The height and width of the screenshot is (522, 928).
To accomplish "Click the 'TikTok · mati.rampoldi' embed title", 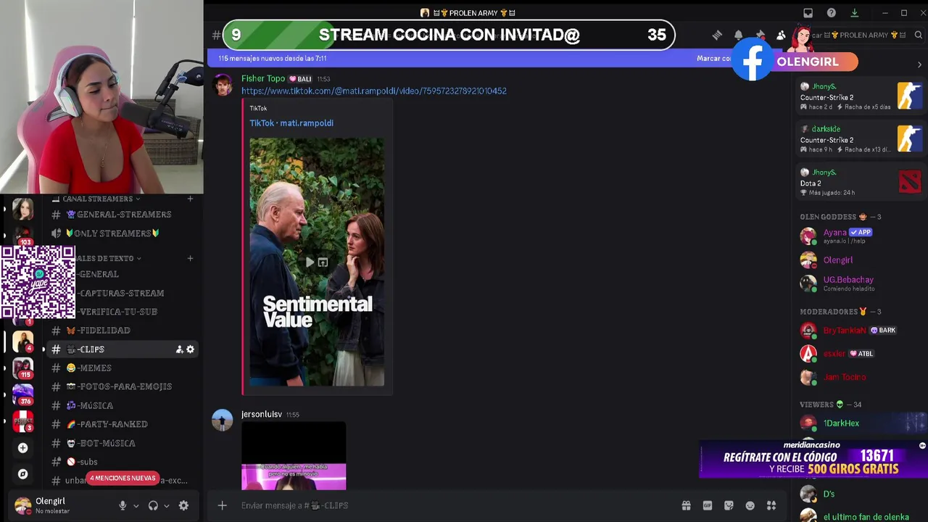I will pyautogui.click(x=291, y=123).
